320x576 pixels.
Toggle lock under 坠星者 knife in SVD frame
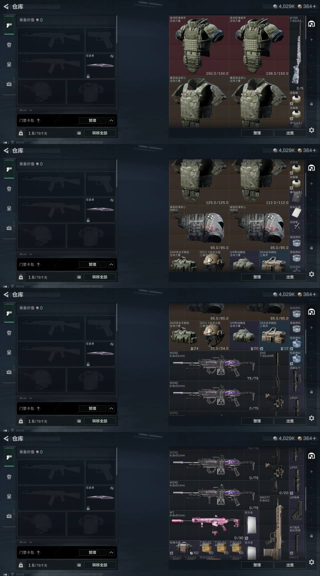(x=88, y=364)
